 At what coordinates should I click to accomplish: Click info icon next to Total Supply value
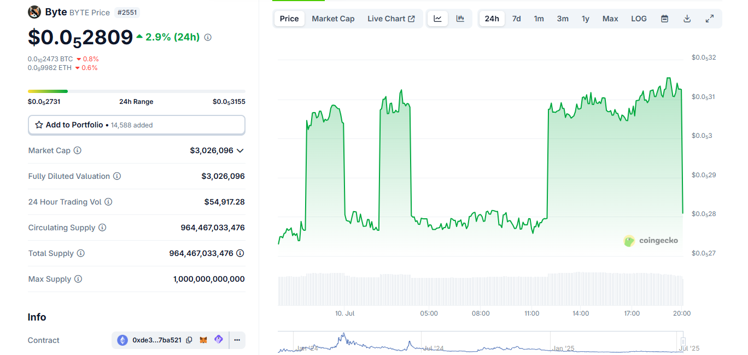coord(240,253)
